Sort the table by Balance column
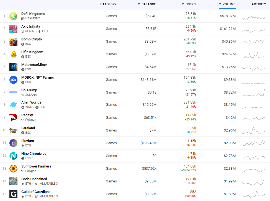Screen dimensions: 270x201 147,4
